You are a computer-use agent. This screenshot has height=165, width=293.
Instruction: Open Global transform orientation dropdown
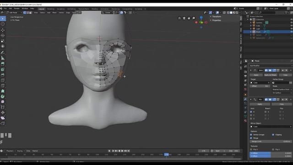[x=108, y=12]
